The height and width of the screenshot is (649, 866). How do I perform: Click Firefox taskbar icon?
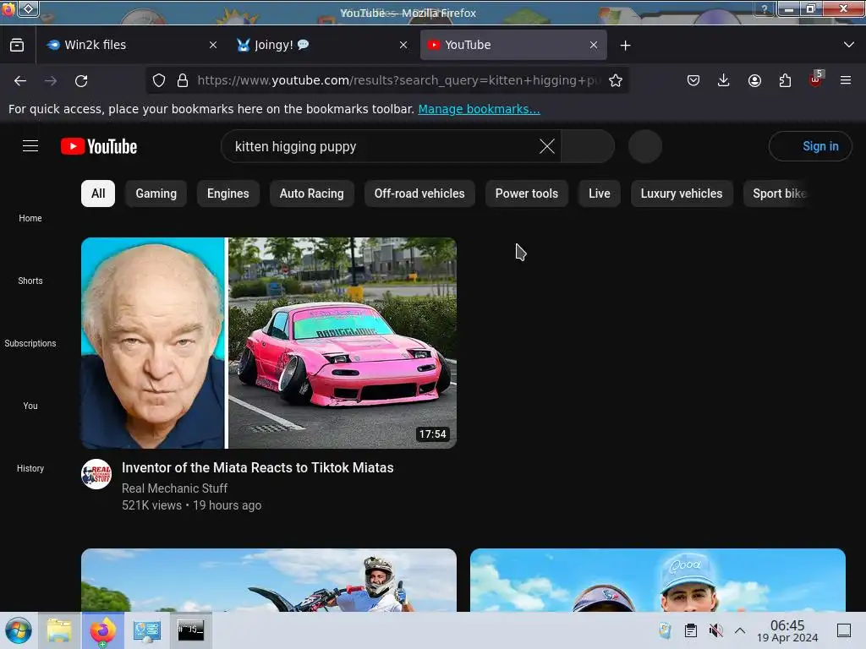pyautogui.click(x=103, y=630)
